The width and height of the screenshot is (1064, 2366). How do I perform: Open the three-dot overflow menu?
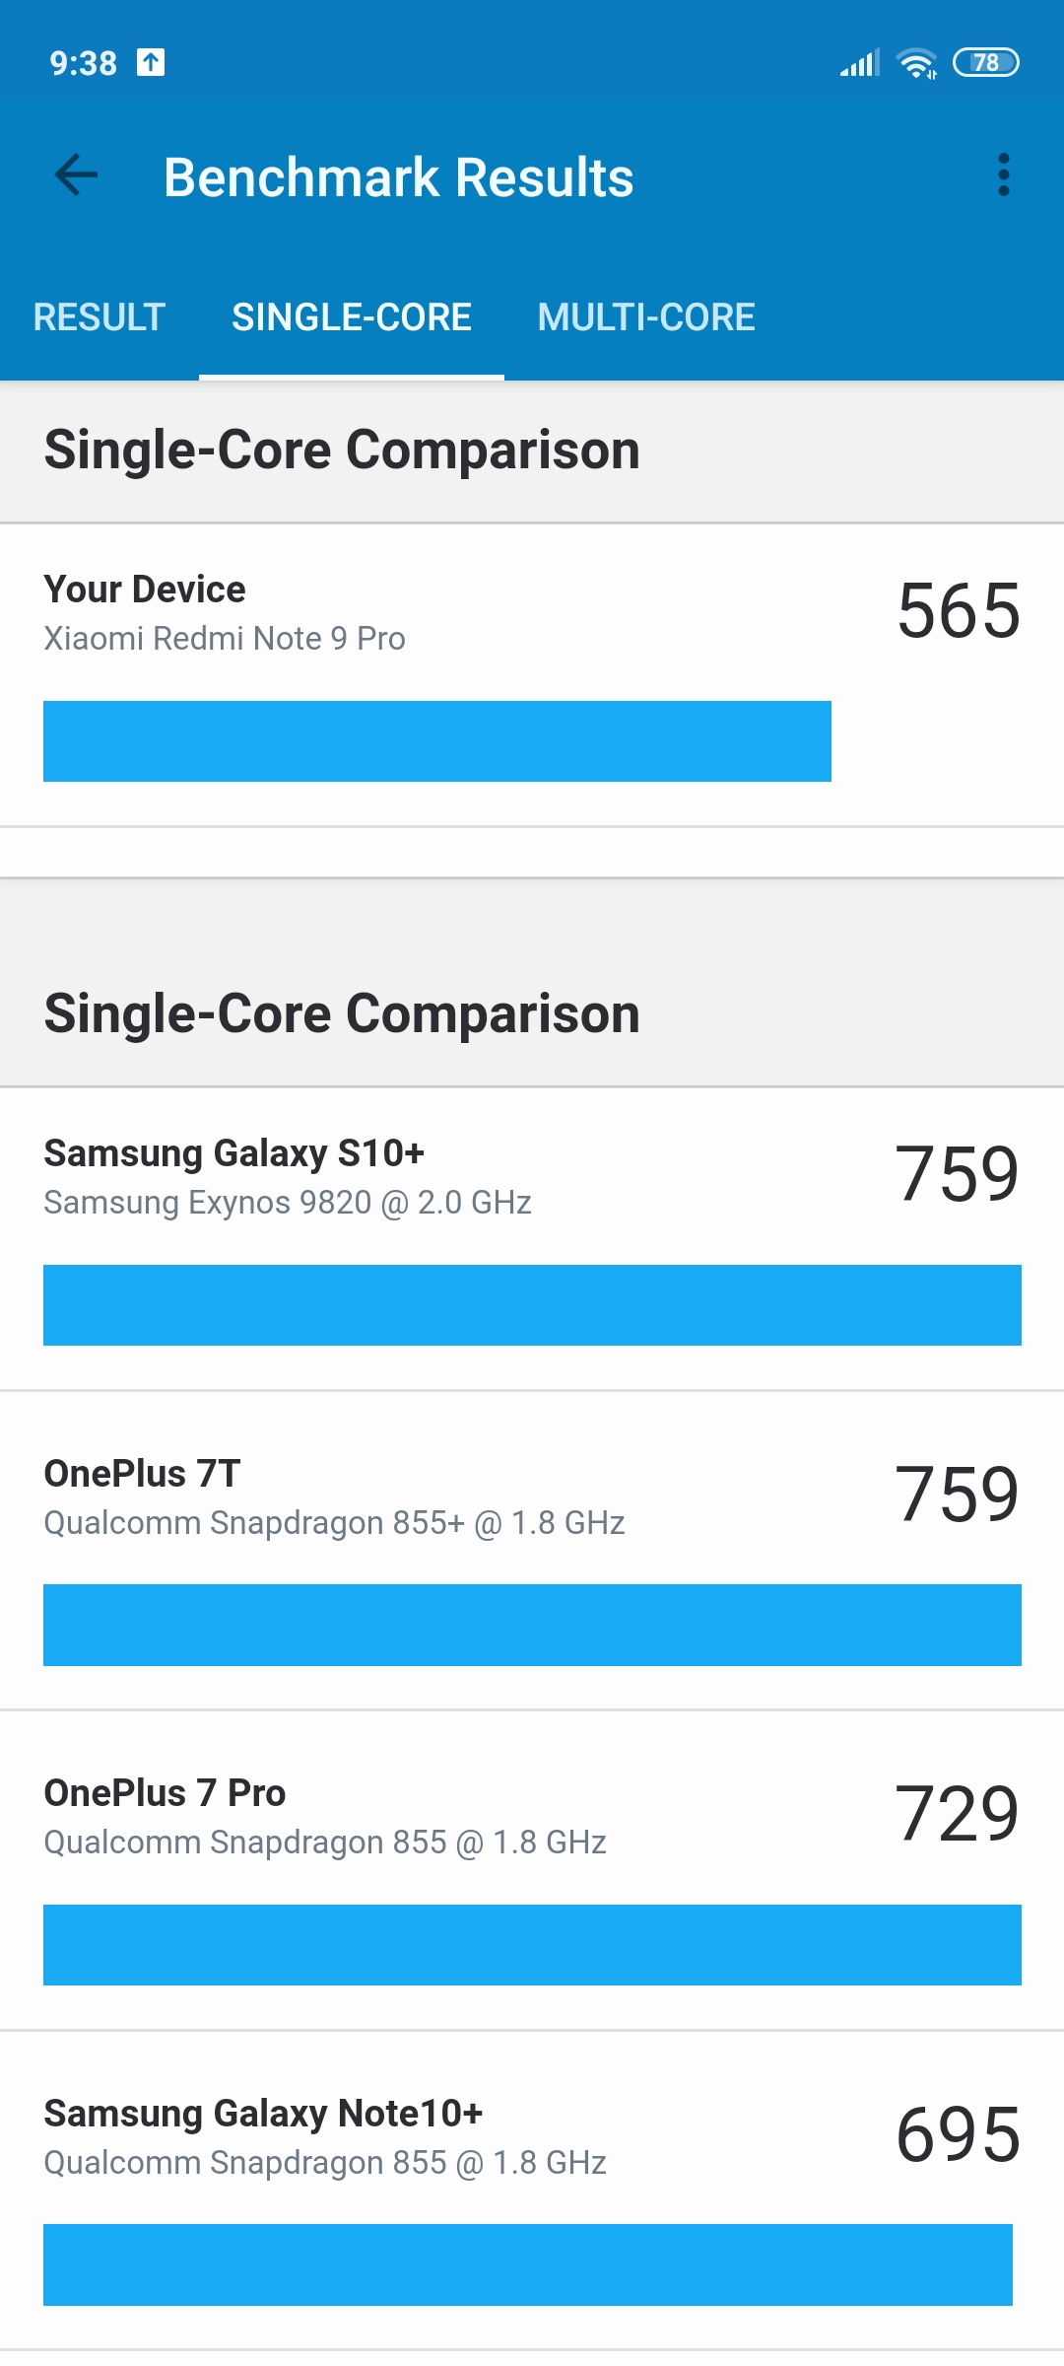pos(1003,175)
